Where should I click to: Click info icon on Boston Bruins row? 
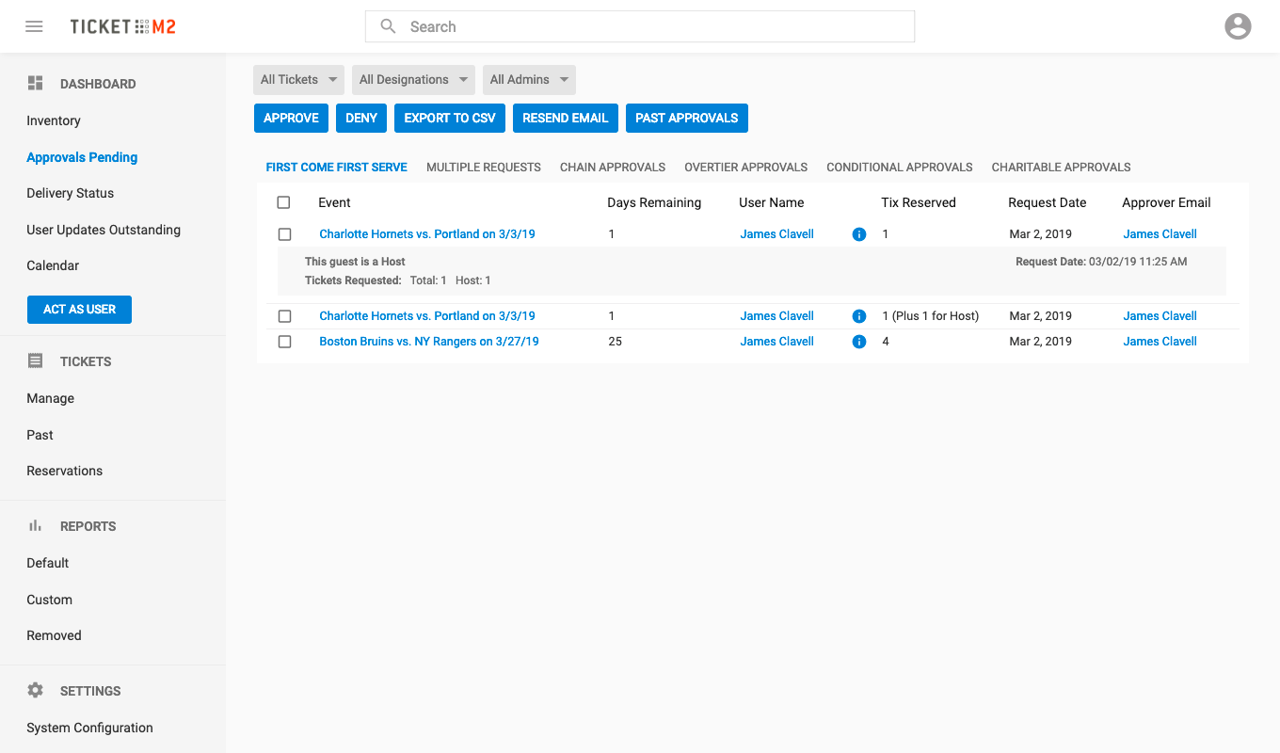tap(858, 342)
